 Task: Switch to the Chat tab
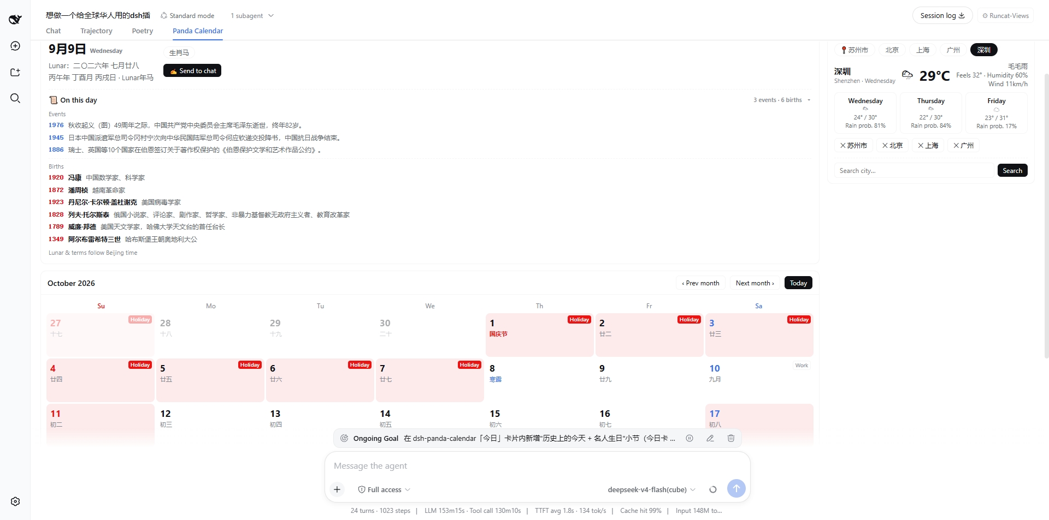(x=54, y=31)
